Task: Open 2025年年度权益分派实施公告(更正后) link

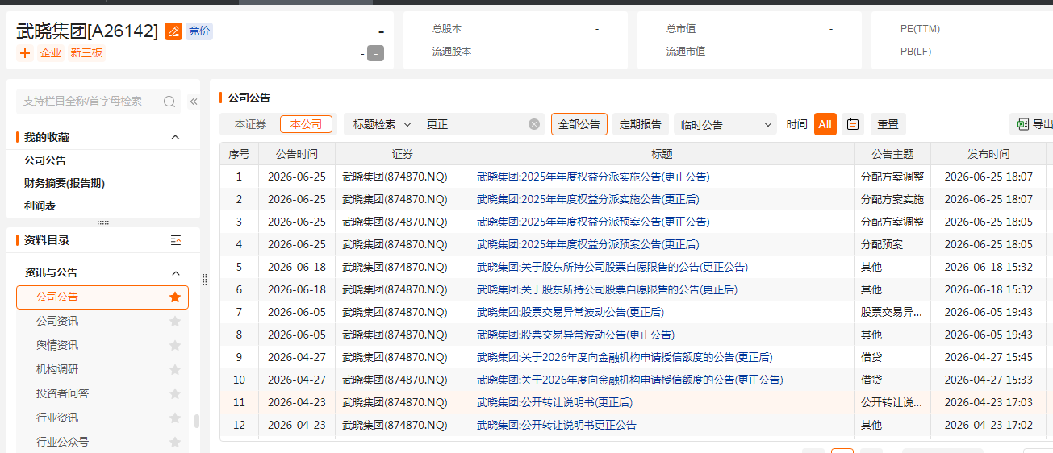Action: coord(588,199)
